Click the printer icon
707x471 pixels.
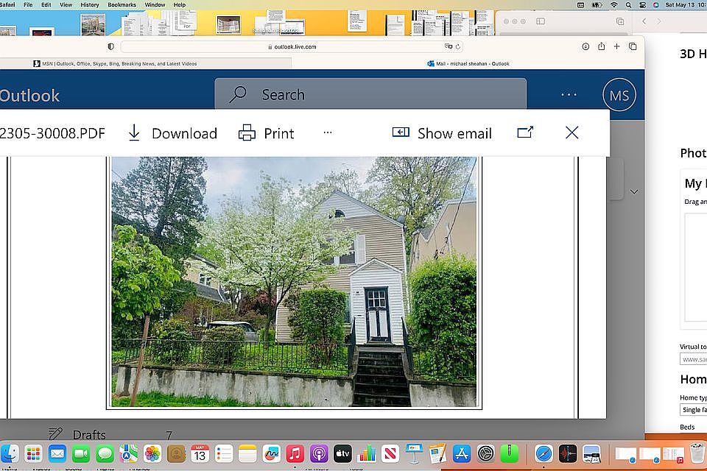[x=247, y=133]
